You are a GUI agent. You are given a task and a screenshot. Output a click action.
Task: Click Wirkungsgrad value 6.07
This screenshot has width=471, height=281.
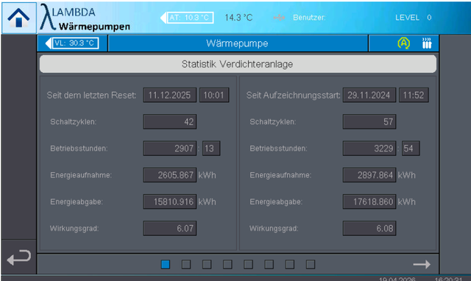coord(170,229)
